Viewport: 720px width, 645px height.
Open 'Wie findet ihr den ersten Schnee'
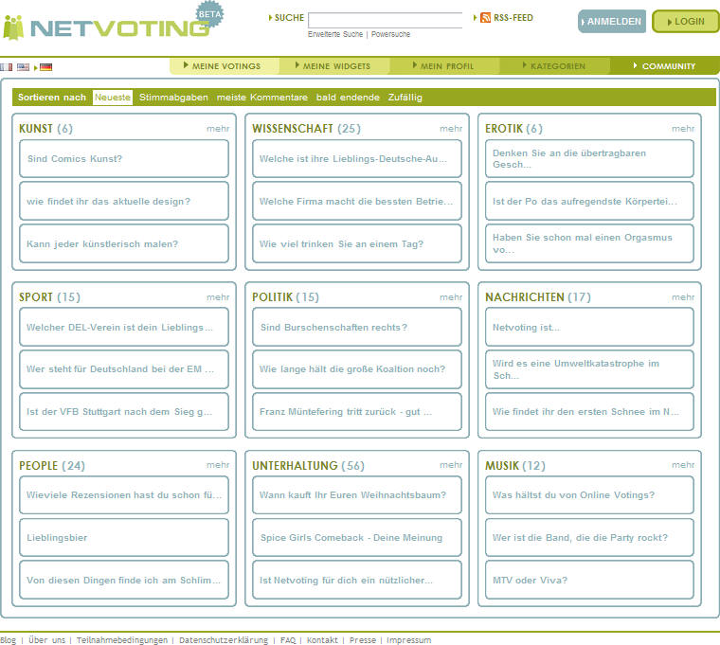(589, 412)
